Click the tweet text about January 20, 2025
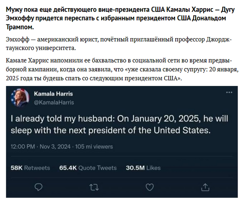Viewport: 241px width, 198px height. click(119, 125)
